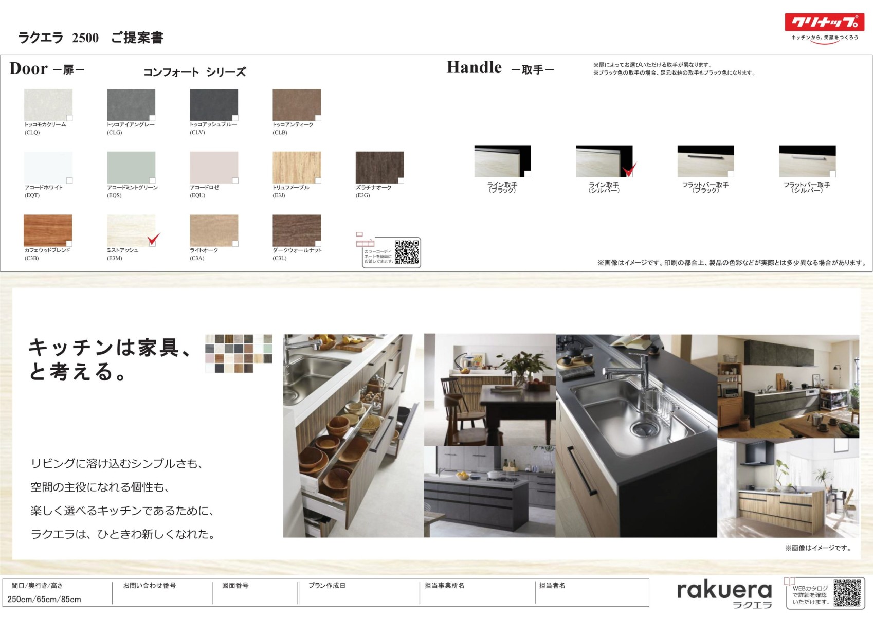
Task: Open the stainless sink close-up photo
Action: point(636,436)
